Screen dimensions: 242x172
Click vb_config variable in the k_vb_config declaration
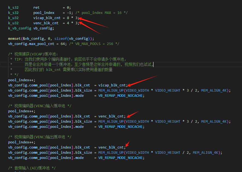coord(44,28)
